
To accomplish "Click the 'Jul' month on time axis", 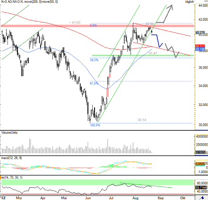I will pos(112,198).
